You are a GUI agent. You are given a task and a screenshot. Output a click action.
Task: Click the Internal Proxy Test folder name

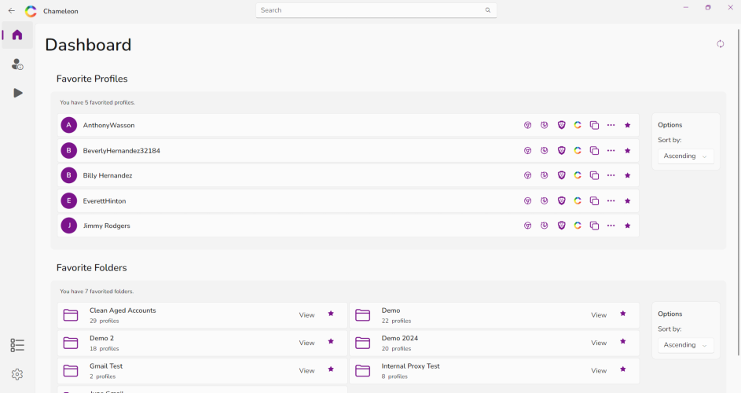[x=411, y=366]
